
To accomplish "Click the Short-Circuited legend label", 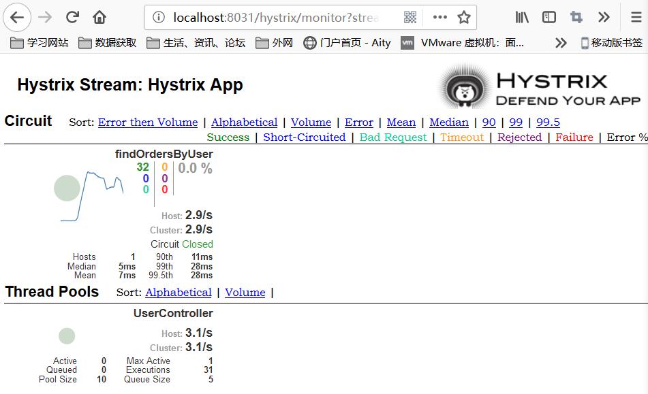I will click(x=305, y=137).
